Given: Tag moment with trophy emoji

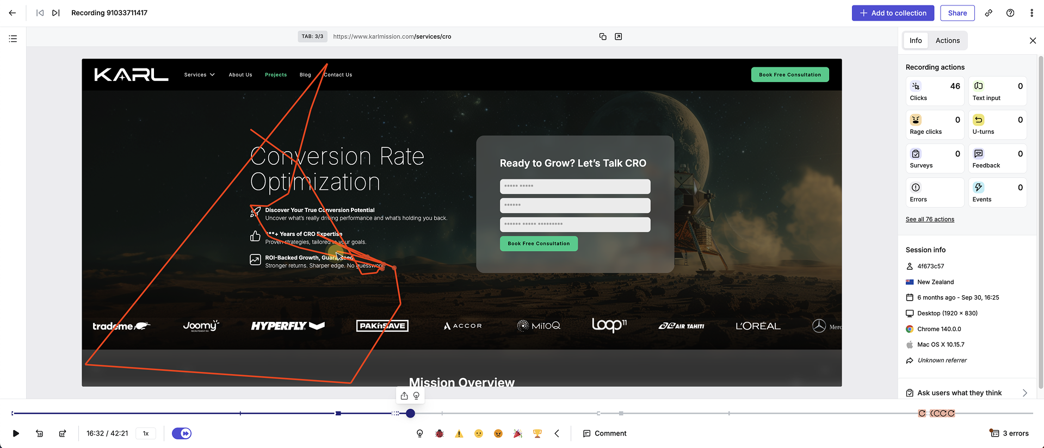Looking at the screenshot, I should (538, 433).
